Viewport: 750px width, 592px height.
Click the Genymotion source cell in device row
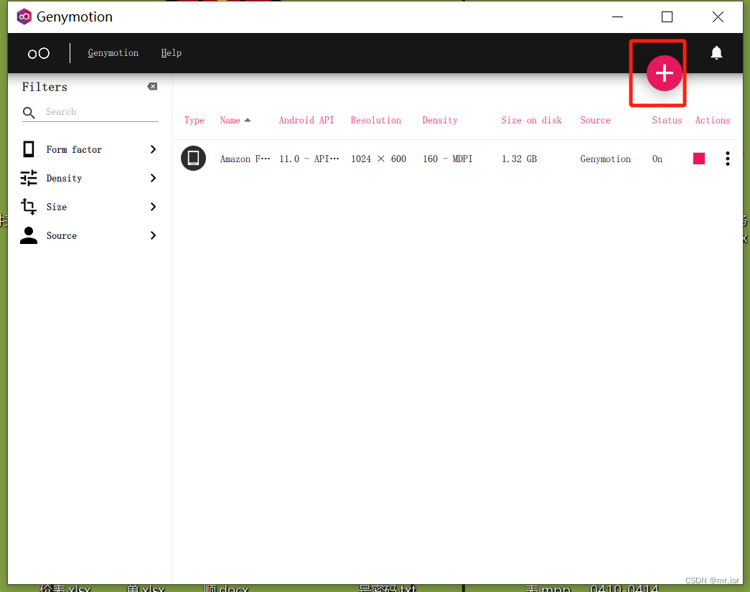click(x=606, y=159)
